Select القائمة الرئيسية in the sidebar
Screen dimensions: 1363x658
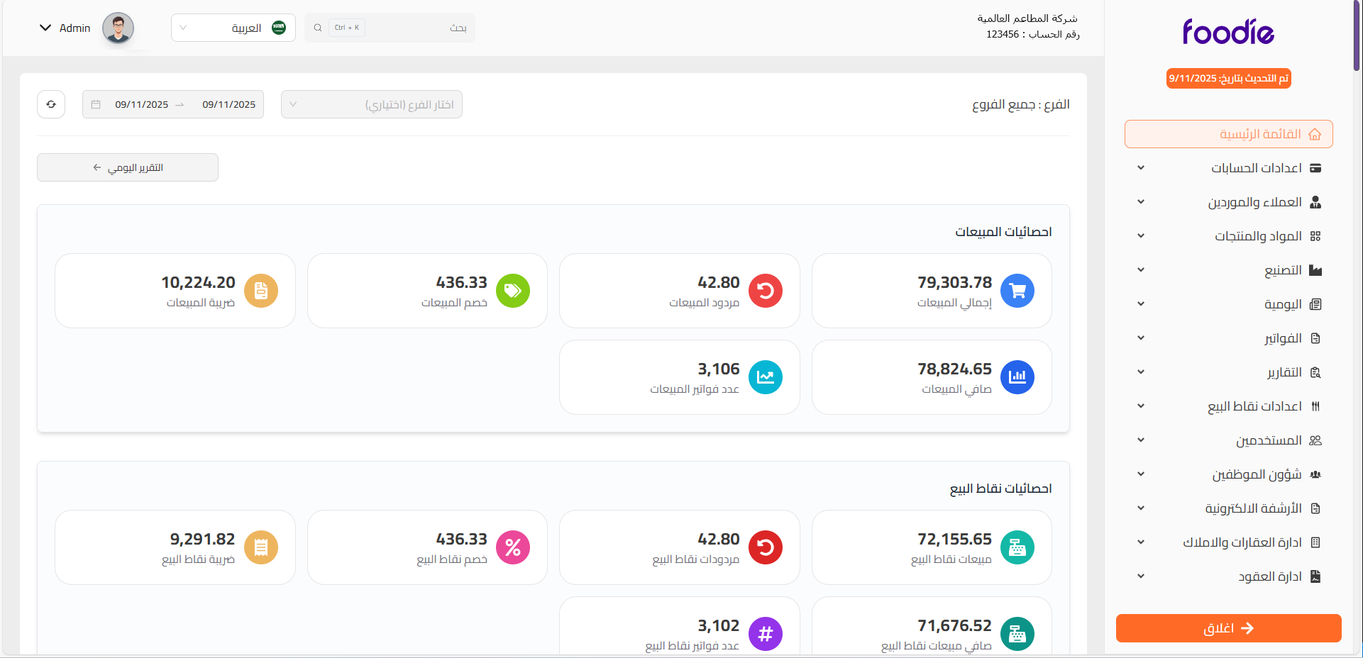pos(1228,134)
